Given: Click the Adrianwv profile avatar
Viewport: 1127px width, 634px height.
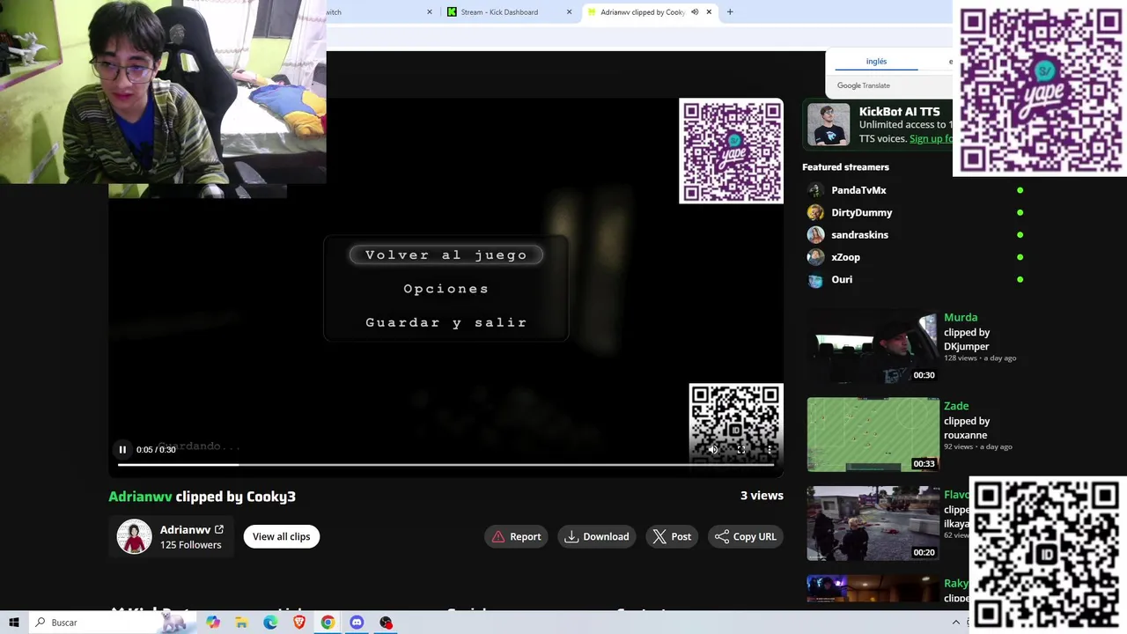Looking at the screenshot, I should pos(135,536).
